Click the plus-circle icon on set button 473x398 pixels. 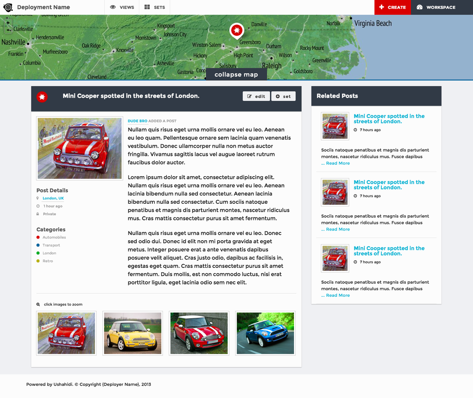(x=278, y=96)
